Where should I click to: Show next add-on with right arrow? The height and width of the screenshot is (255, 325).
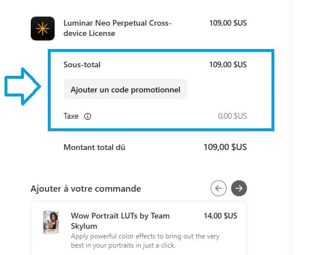[x=239, y=188]
